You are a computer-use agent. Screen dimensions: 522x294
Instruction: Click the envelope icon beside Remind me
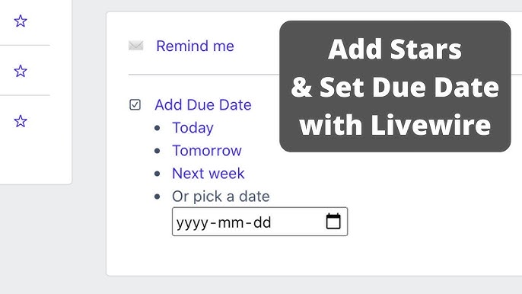135,46
